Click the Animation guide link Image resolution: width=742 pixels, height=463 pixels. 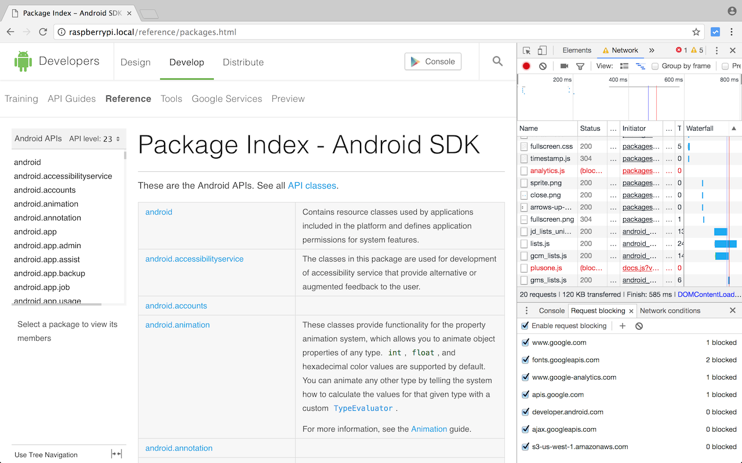429,429
